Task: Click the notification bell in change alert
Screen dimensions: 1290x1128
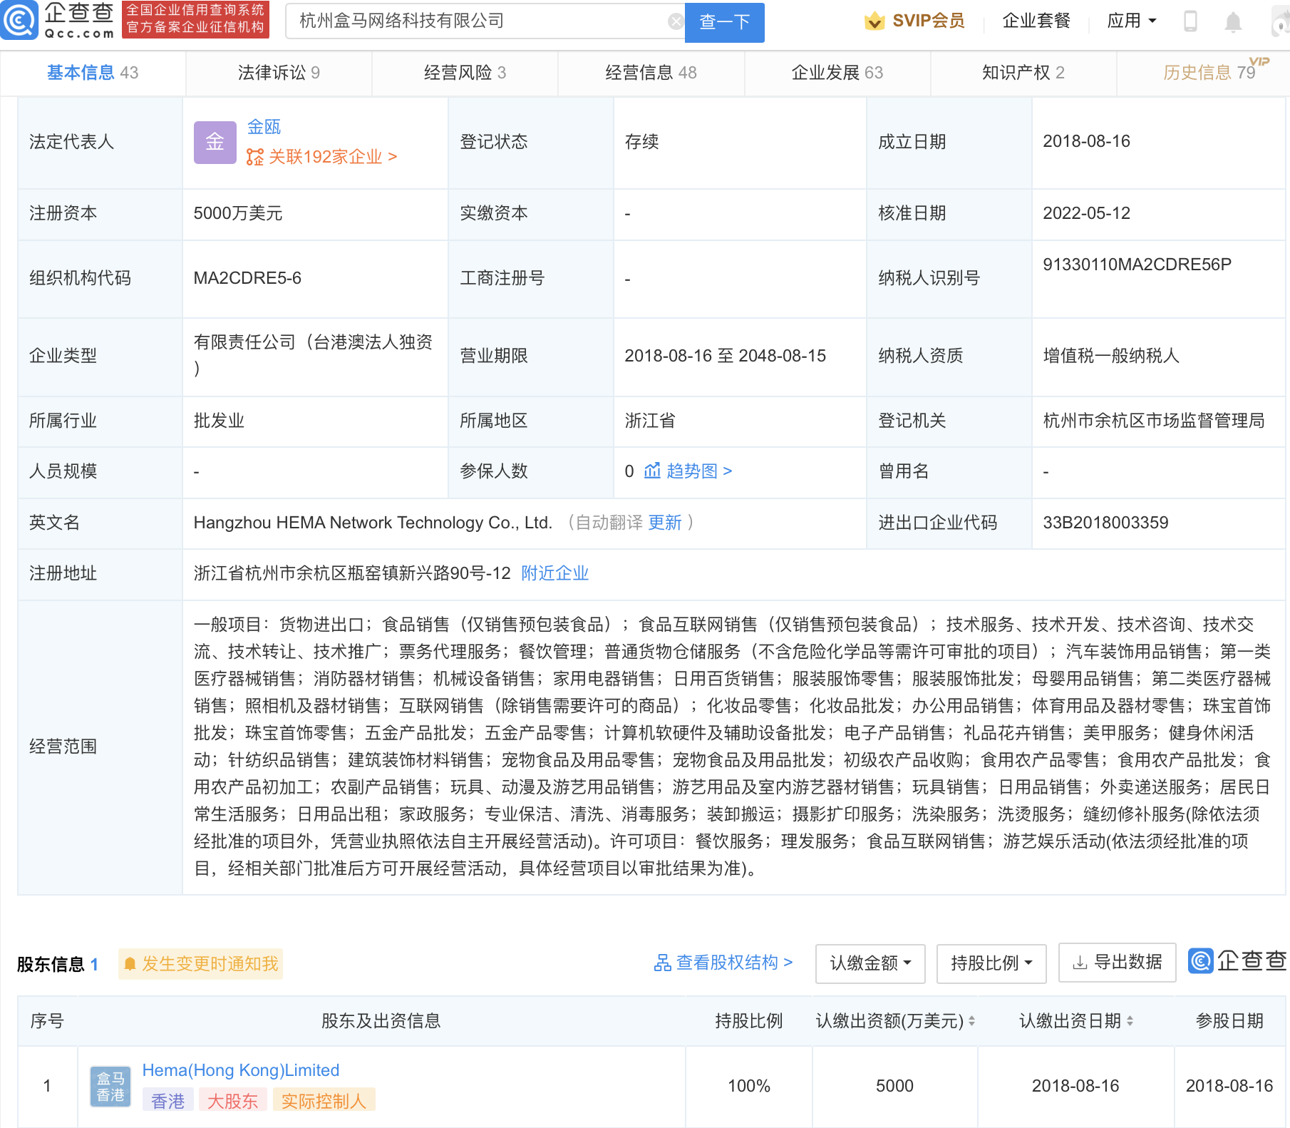Action: (130, 964)
